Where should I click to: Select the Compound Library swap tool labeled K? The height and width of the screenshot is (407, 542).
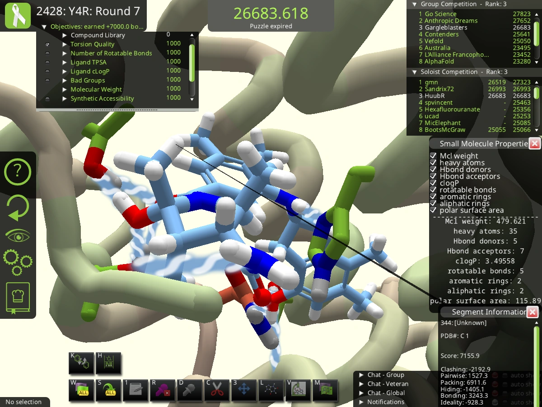pos(81,363)
